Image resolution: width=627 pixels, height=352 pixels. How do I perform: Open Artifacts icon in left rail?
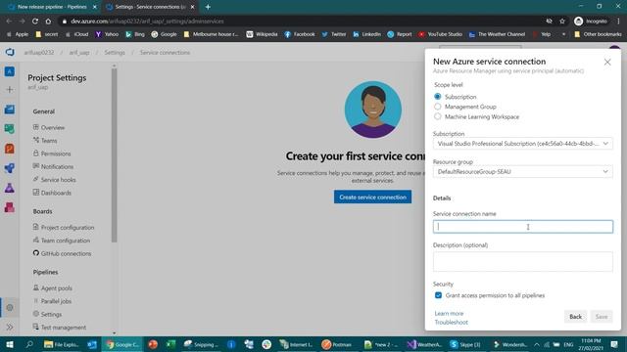[x=10, y=207]
